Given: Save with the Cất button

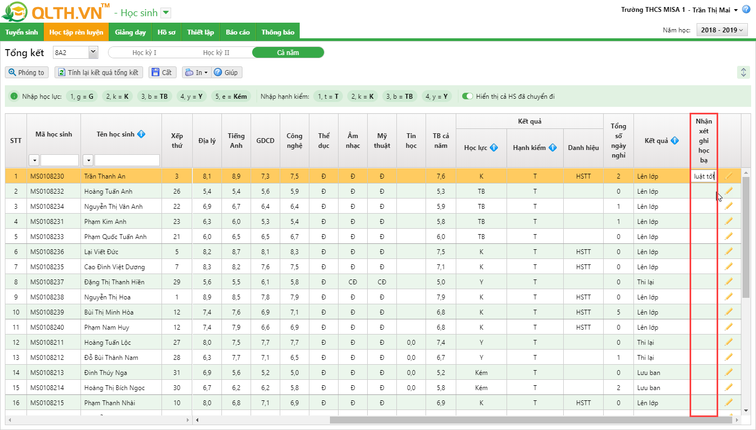Looking at the screenshot, I should tap(162, 72).
